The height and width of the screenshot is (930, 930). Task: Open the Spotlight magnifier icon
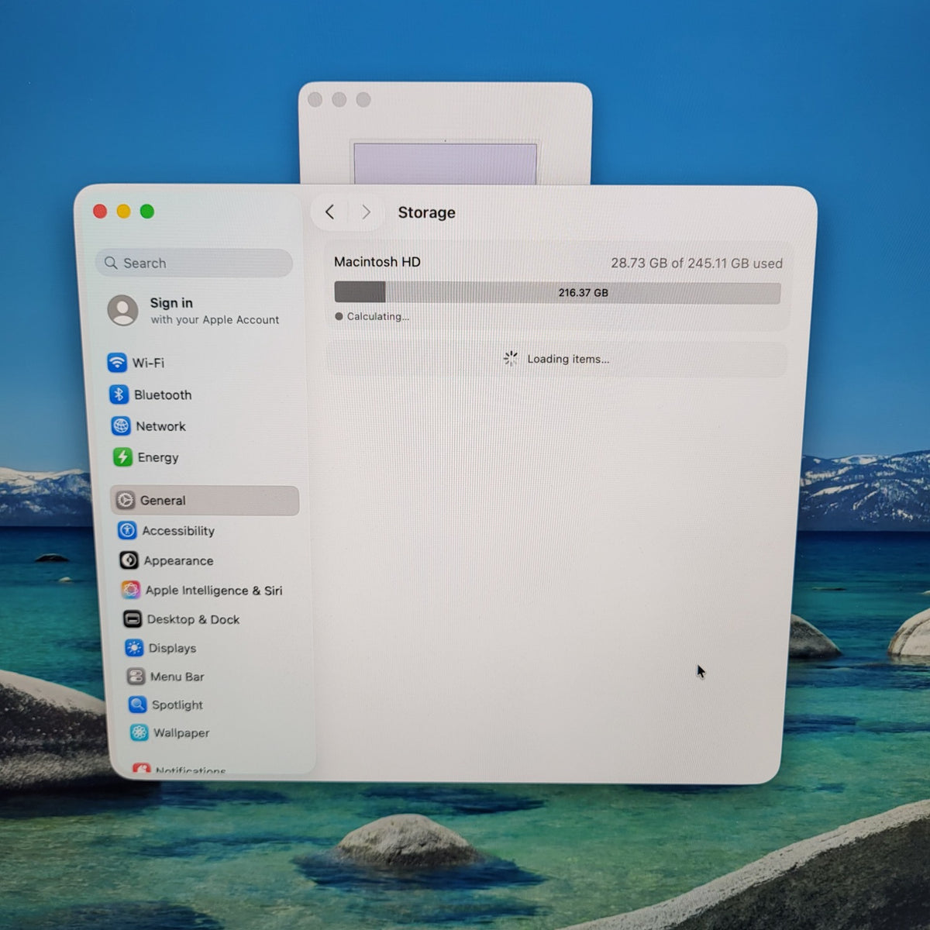(x=137, y=704)
